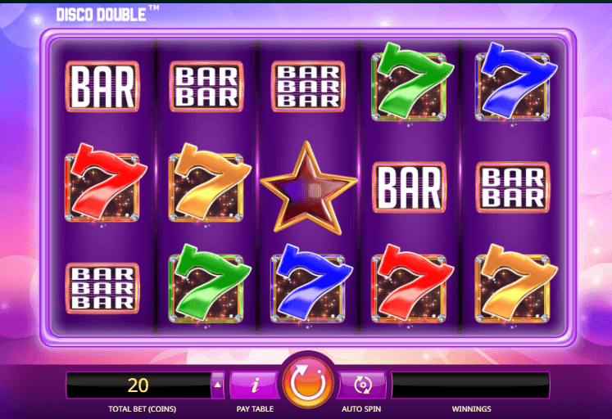
Task: Open the pay table info button
Action: 255,385
